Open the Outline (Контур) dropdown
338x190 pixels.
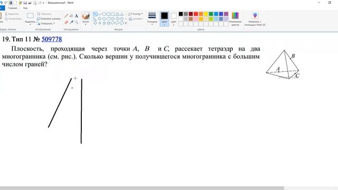click(136, 14)
